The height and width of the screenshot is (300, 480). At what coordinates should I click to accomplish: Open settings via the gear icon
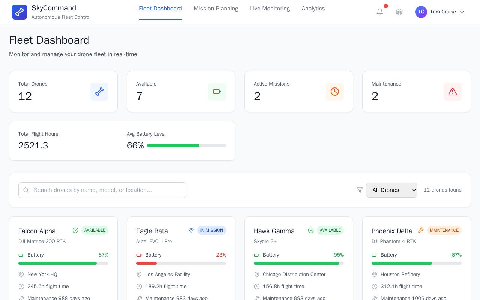(399, 12)
